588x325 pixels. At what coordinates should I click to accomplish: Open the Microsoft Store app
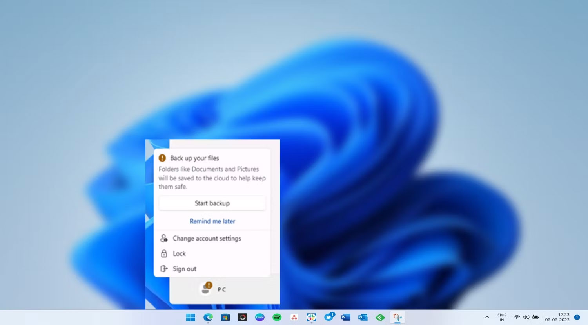click(225, 317)
